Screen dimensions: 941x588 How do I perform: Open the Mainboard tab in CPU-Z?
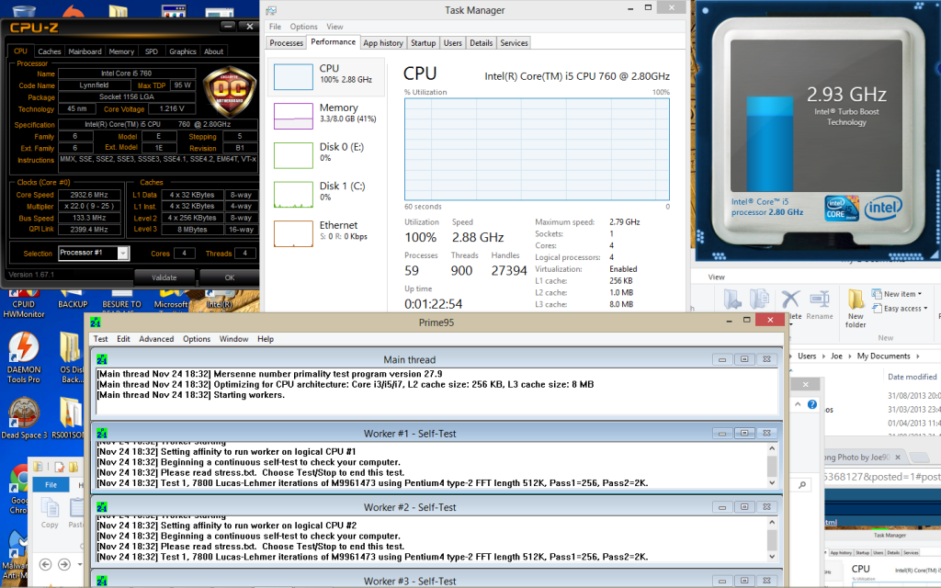point(85,51)
